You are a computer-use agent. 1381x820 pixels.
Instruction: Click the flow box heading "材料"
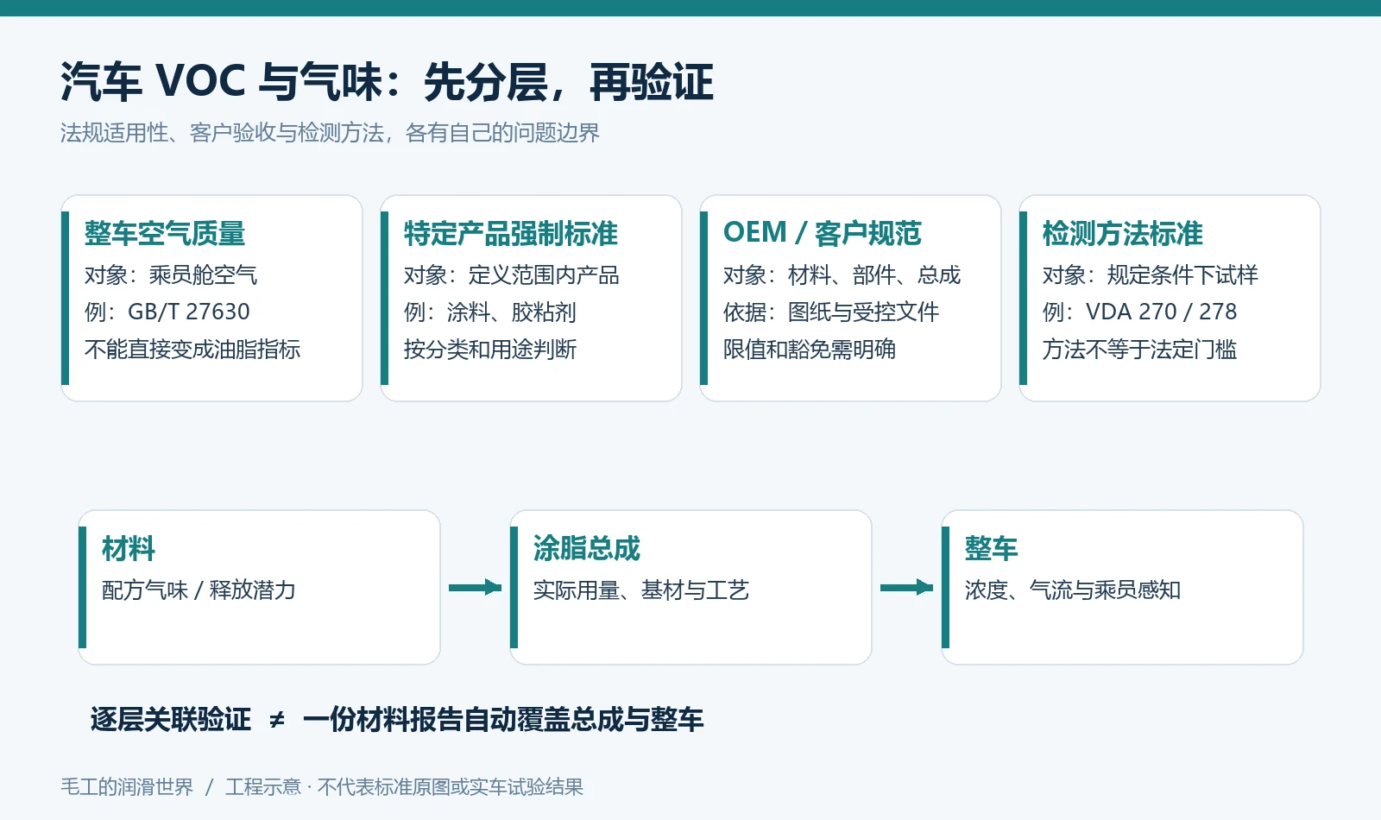[x=129, y=548]
